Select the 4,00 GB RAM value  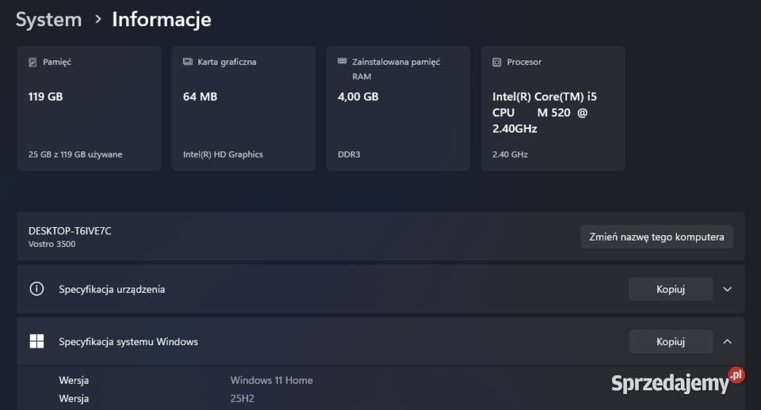tap(358, 97)
